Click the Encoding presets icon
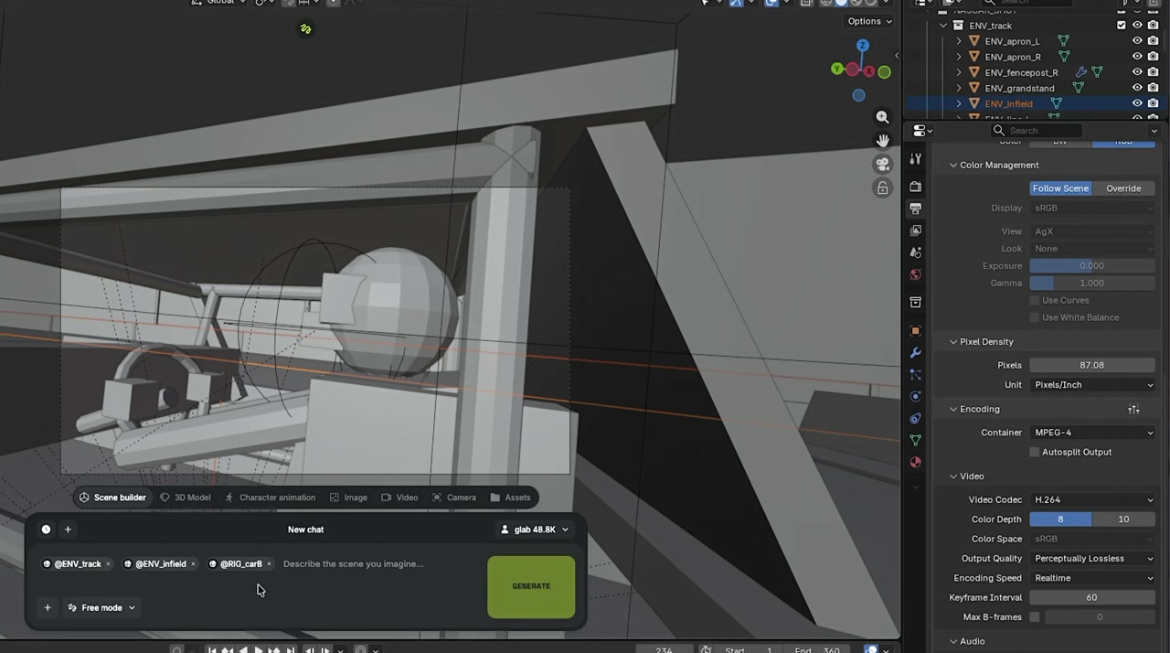The width and height of the screenshot is (1170, 653). pos(1133,409)
